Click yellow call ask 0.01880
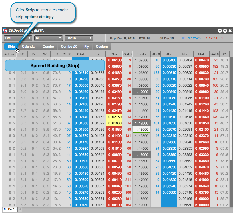 point(114,123)
